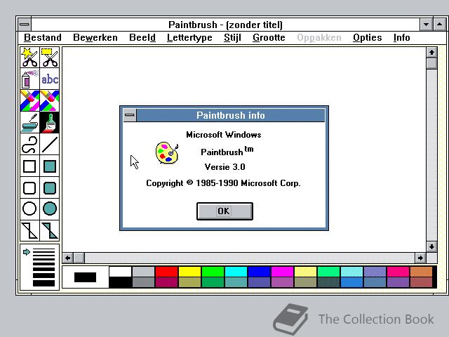Select the highlighted Brush tool
Screen dimensions: 449x337
coord(50,122)
